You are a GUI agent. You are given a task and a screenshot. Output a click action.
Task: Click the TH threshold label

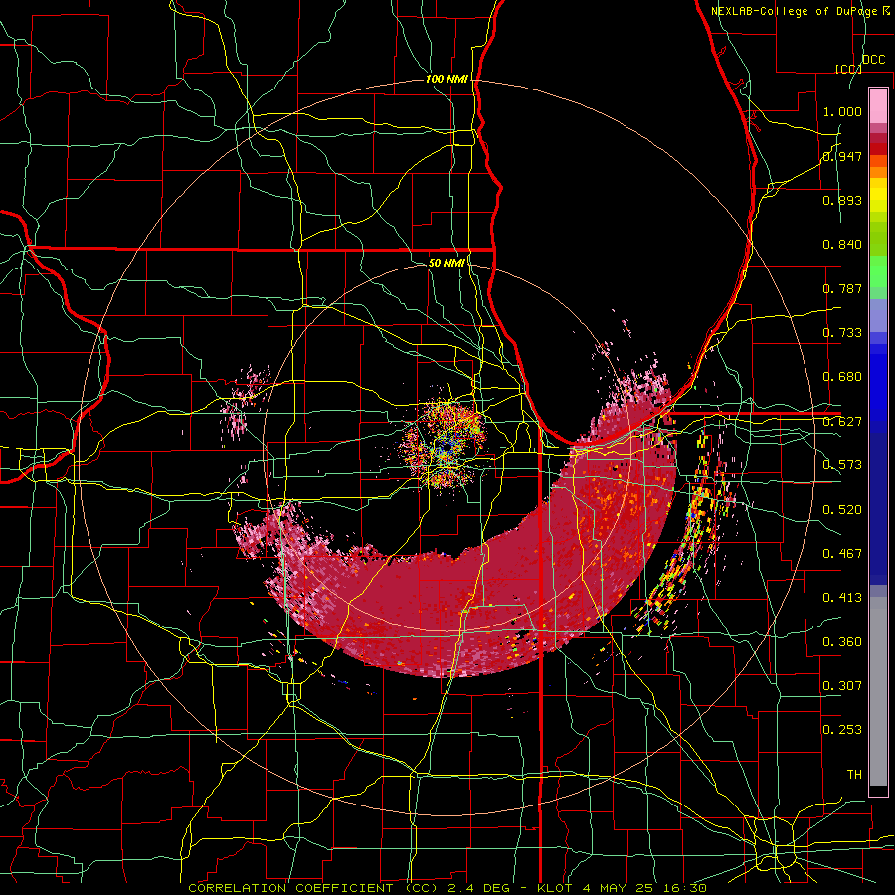coord(854,775)
